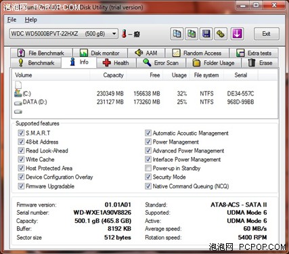Click the Exit button

click(x=267, y=34)
